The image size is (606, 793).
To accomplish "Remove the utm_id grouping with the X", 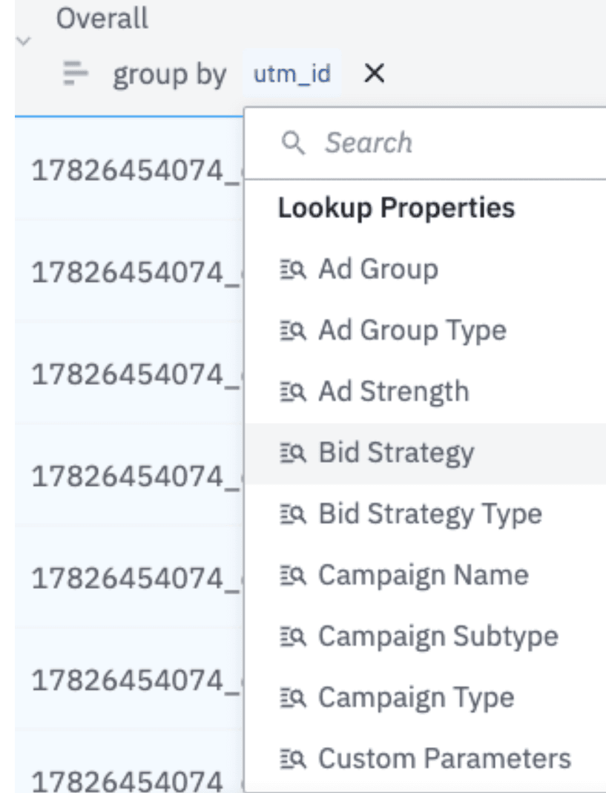I will pos(375,74).
